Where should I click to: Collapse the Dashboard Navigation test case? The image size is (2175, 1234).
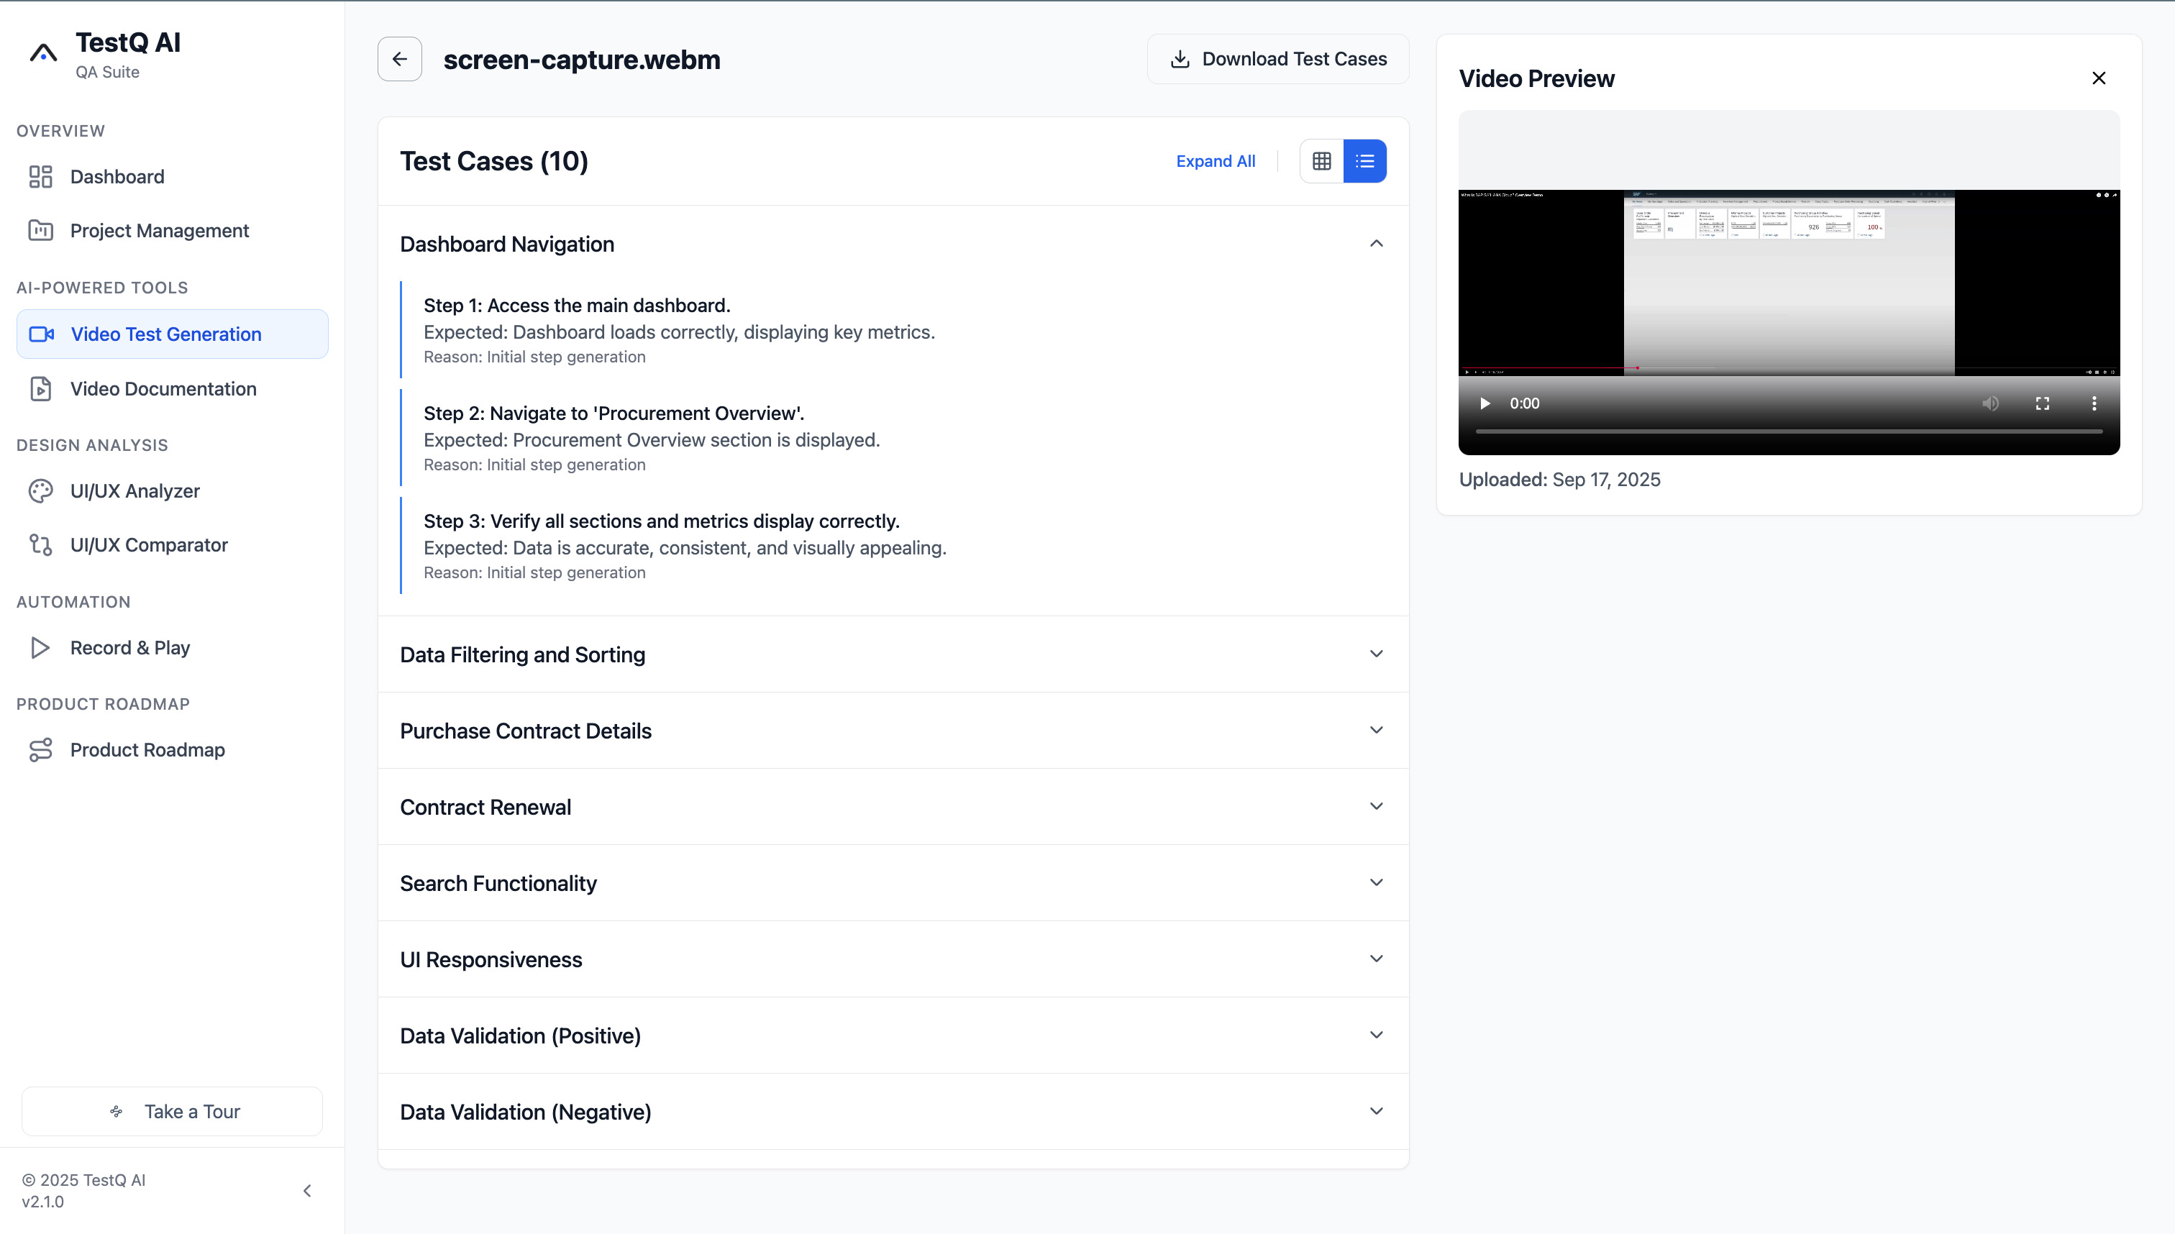tap(1376, 244)
